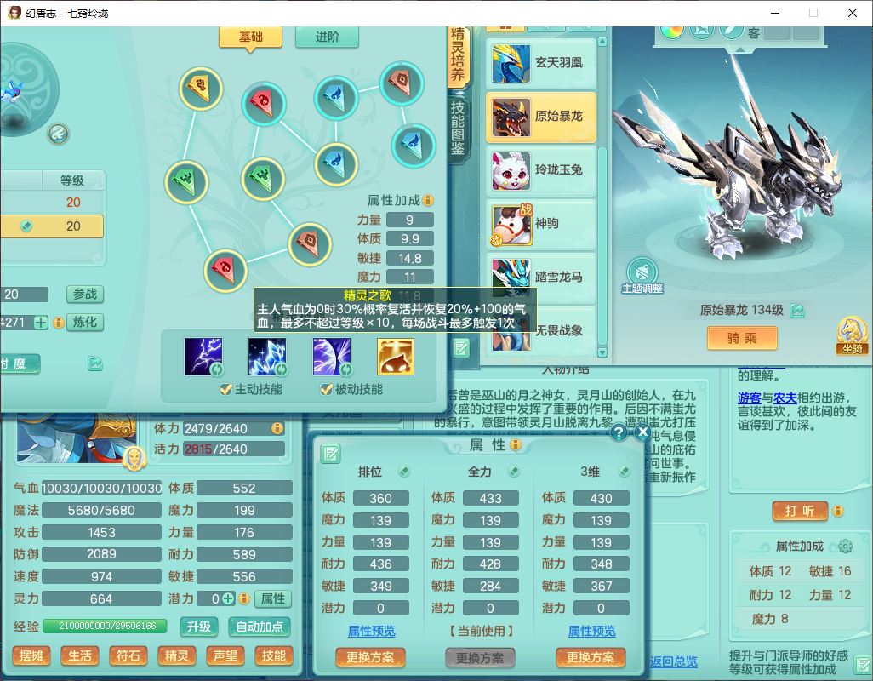Toggle the 主动技能 checkbox

[x=225, y=389]
